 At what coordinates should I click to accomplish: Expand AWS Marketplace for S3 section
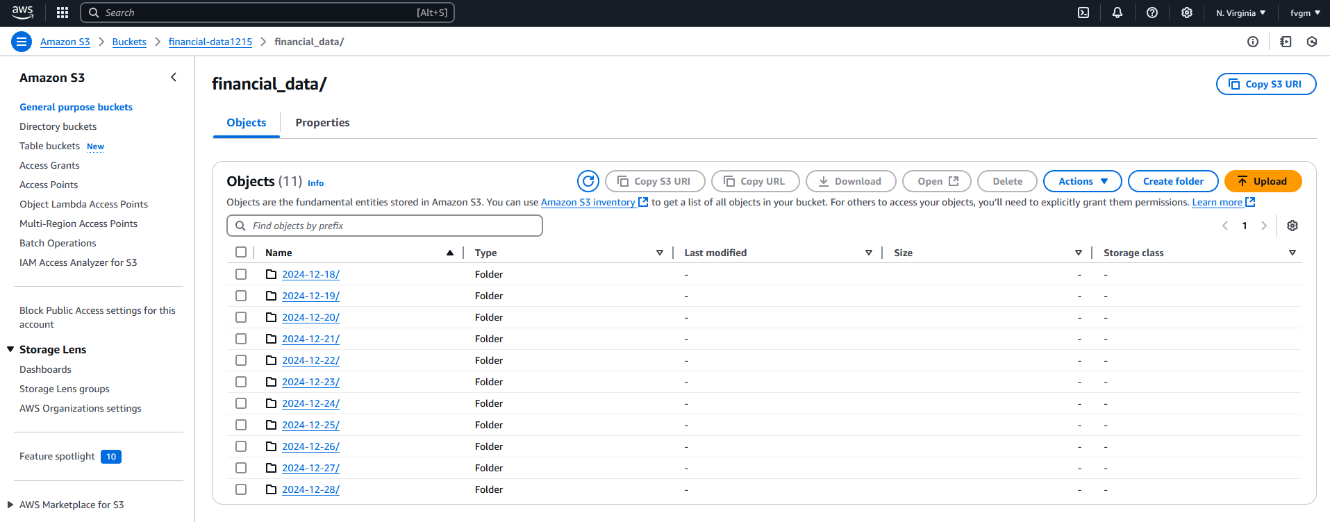10,505
